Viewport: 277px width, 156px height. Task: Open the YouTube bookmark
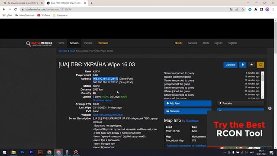[x=44, y=16]
